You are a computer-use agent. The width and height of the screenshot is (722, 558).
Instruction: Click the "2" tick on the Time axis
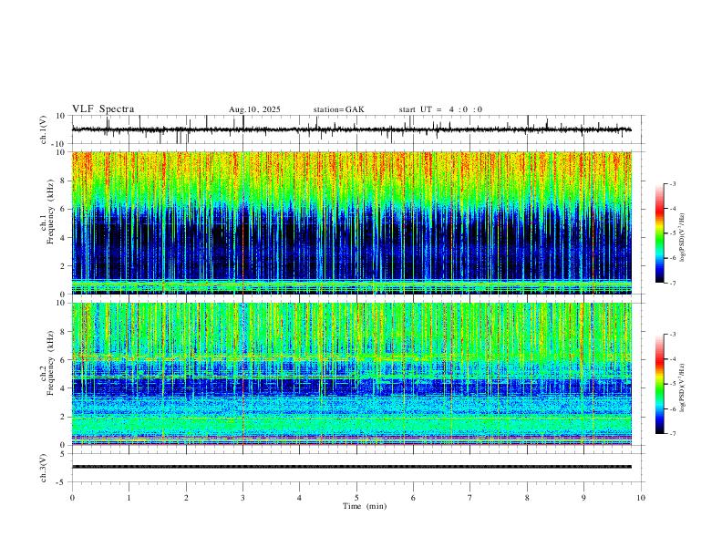click(186, 498)
